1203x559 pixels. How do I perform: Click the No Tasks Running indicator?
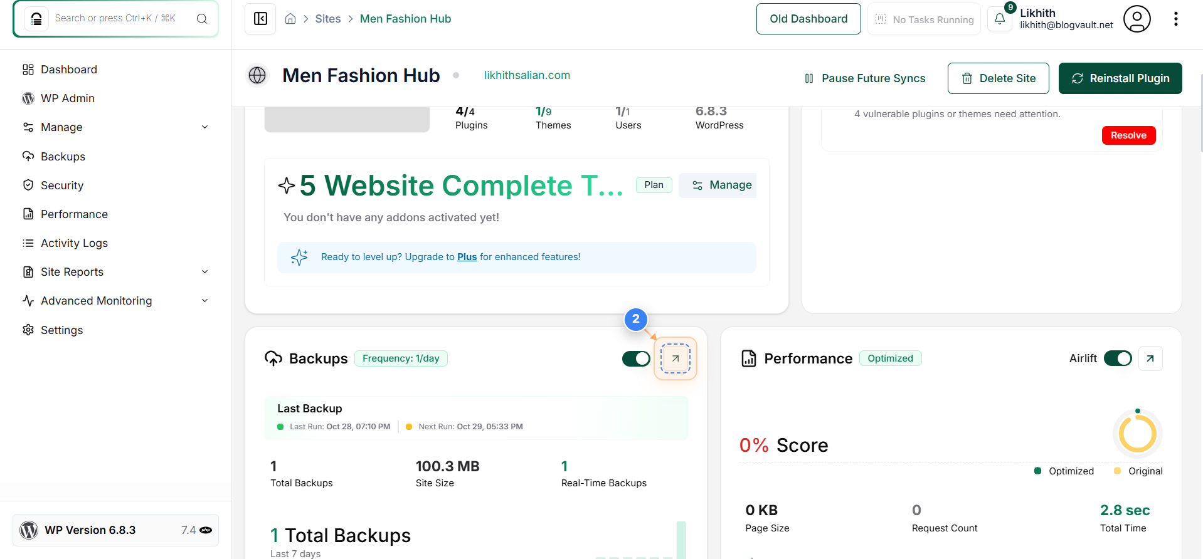pyautogui.click(x=924, y=19)
